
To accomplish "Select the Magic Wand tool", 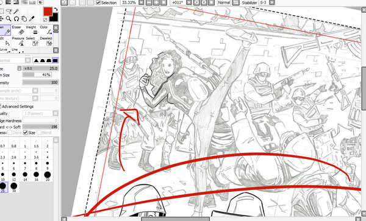I will (x=16, y=11).
